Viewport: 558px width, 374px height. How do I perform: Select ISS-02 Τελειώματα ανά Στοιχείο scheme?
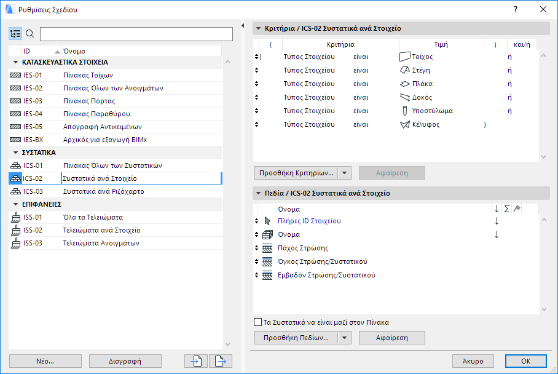pos(101,230)
